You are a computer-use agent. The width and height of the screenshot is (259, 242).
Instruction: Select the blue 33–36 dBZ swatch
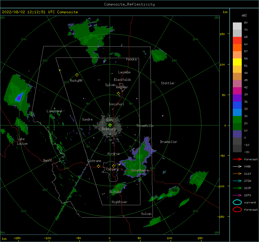(x=237, y=105)
